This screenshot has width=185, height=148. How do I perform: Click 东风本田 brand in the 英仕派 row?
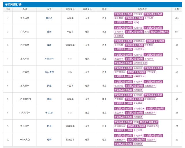25,18
